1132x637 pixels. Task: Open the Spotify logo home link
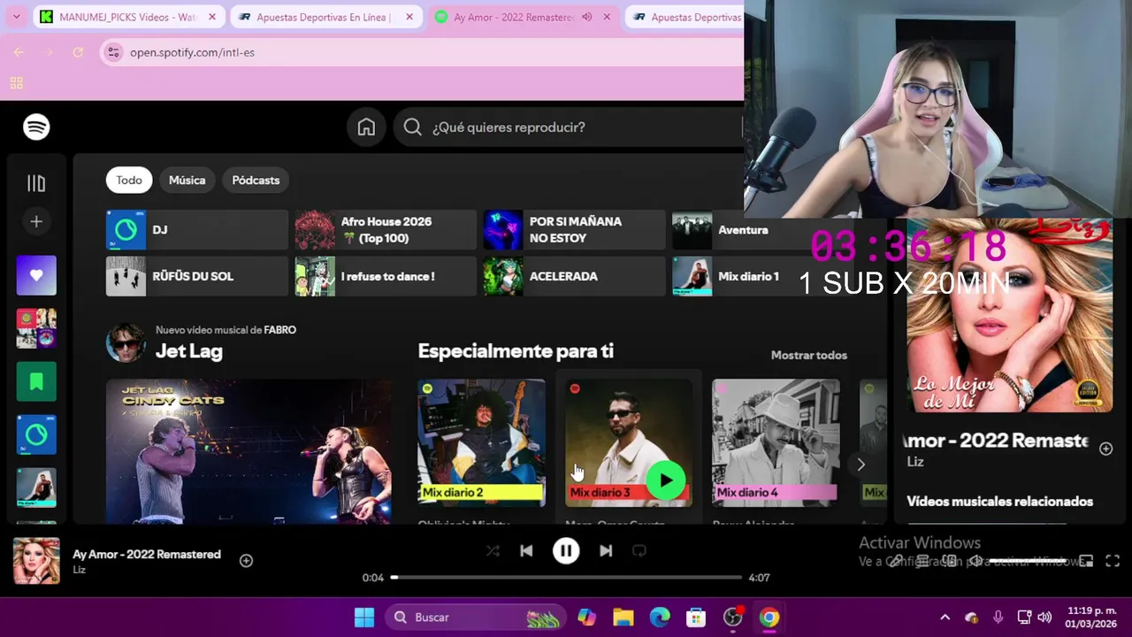[36, 127]
